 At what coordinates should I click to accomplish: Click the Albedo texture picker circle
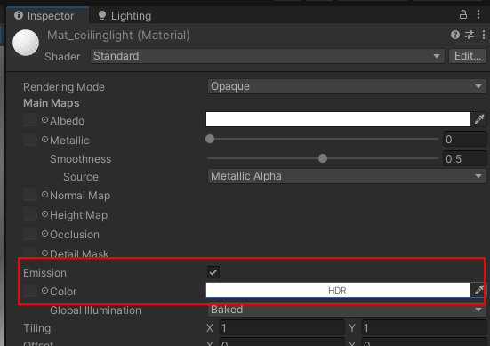tap(44, 120)
